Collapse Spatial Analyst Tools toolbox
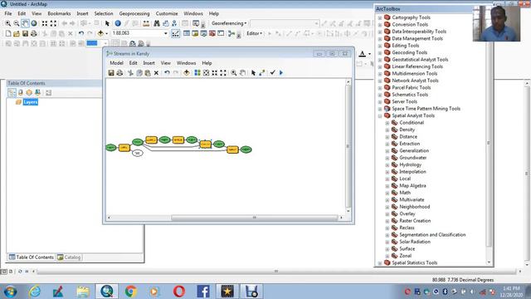Image resolution: width=531 pixels, height=299 pixels. 380,116
